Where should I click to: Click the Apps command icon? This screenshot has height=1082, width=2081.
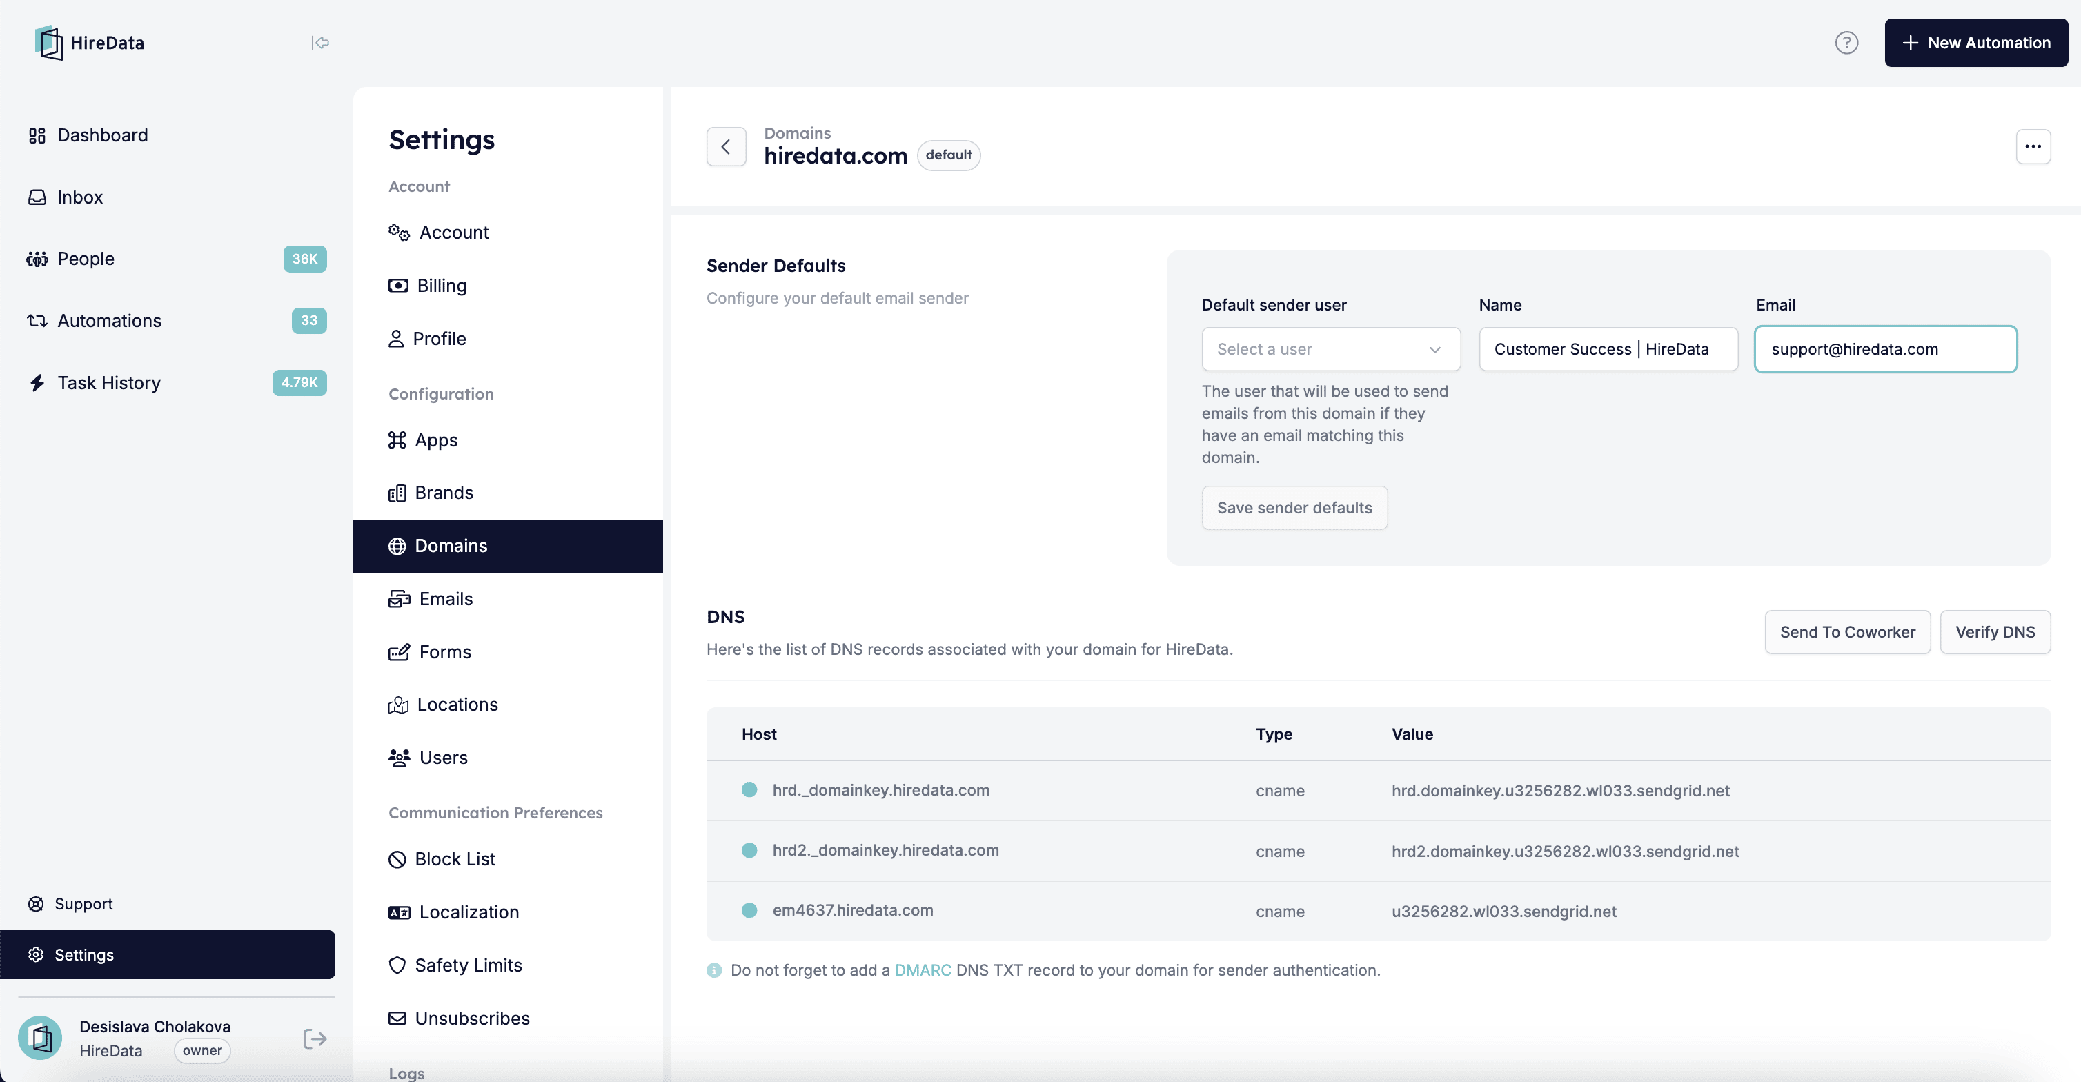pyautogui.click(x=397, y=440)
